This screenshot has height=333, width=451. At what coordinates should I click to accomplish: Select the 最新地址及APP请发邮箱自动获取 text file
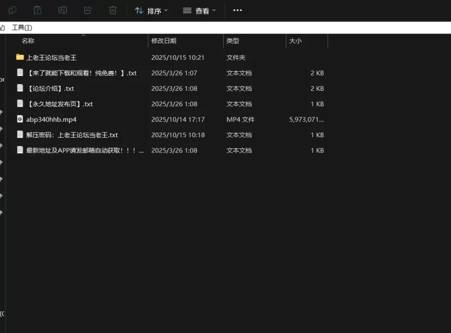85,151
